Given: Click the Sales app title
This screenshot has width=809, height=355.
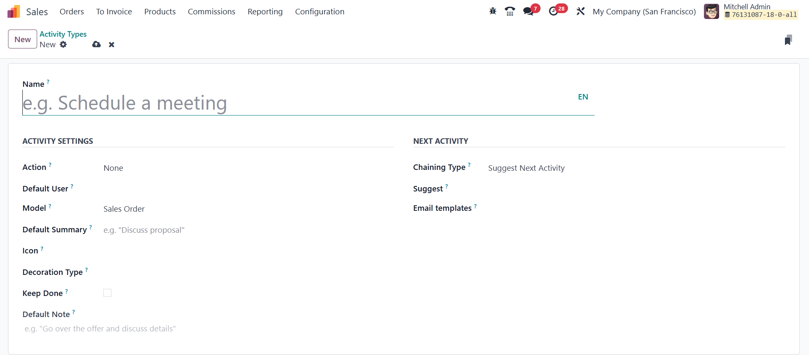Looking at the screenshot, I should 37,12.
